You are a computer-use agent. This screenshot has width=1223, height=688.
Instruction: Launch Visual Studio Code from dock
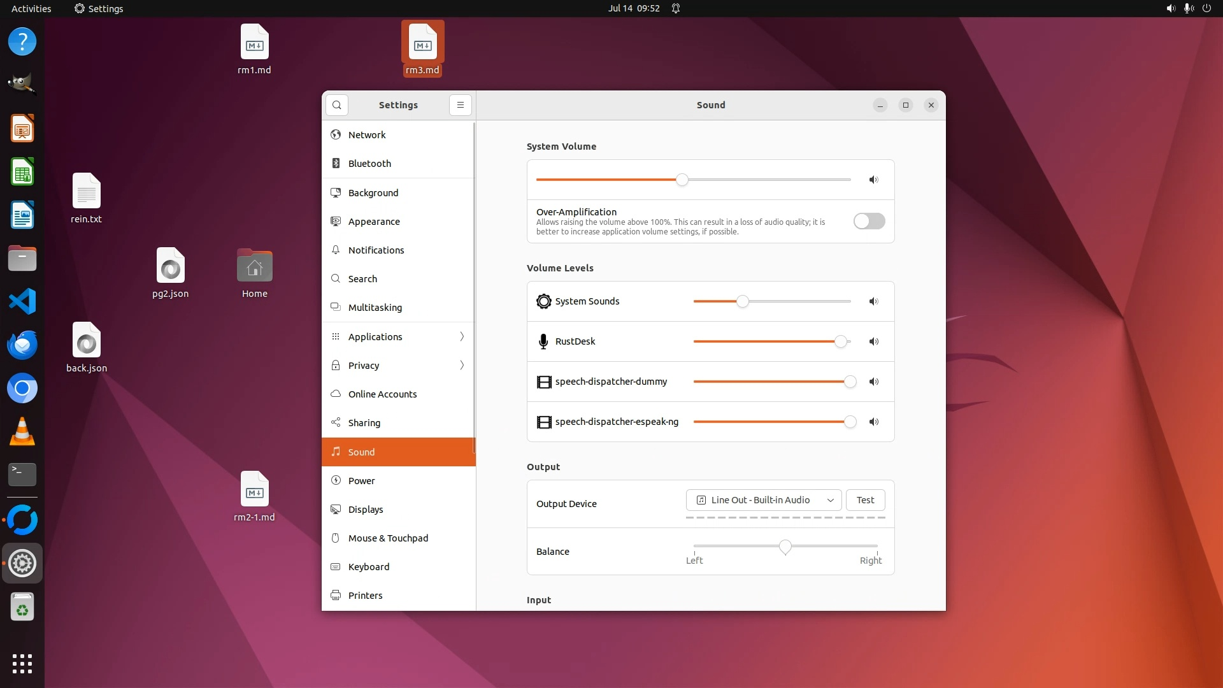pyautogui.click(x=22, y=301)
